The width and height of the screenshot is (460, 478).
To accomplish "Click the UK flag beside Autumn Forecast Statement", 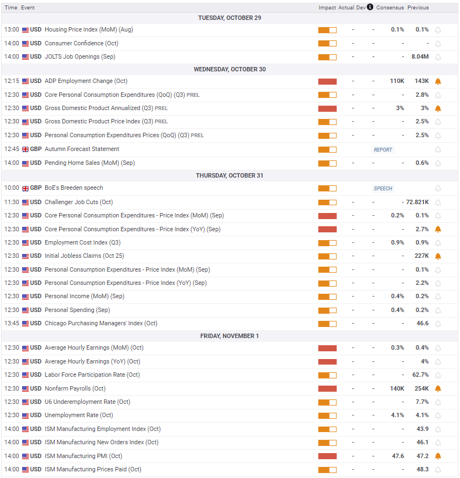I will click(x=25, y=149).
